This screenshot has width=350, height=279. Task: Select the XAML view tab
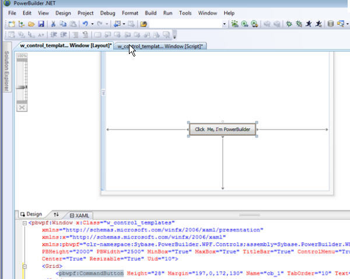[79, 216]
